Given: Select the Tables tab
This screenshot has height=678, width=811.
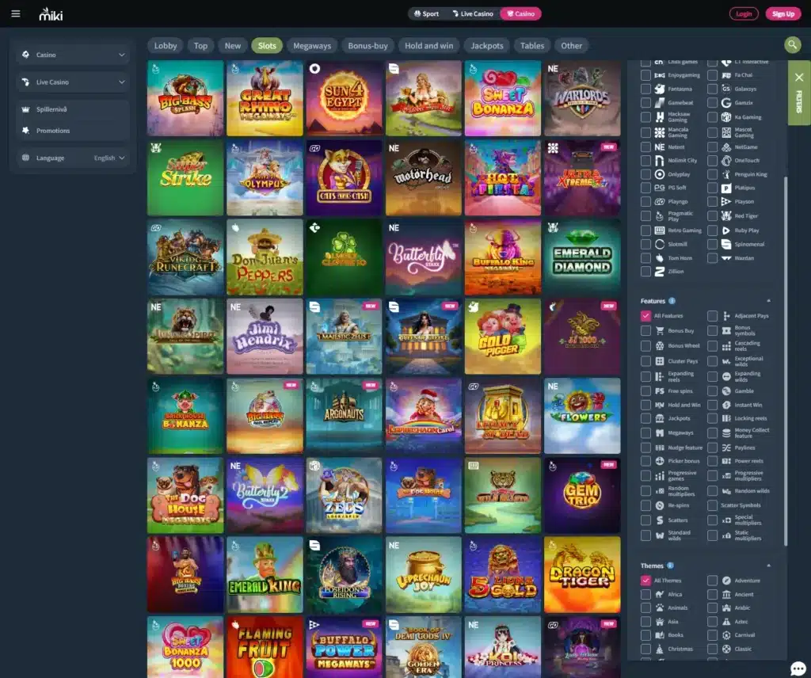Looking at the screenshot, I should pyautogui.click(x=531, y=45).
